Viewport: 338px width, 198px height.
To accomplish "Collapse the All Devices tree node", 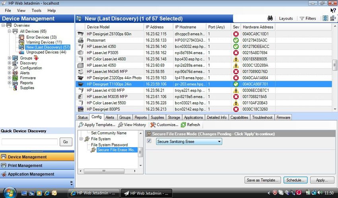I will 9,31.
